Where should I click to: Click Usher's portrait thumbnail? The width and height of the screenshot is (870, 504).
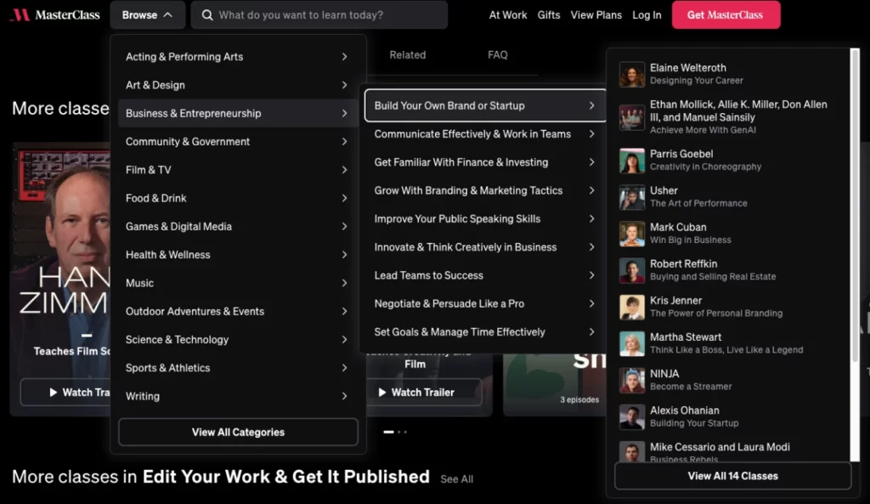pyautogui.click(x=632, y=197)
